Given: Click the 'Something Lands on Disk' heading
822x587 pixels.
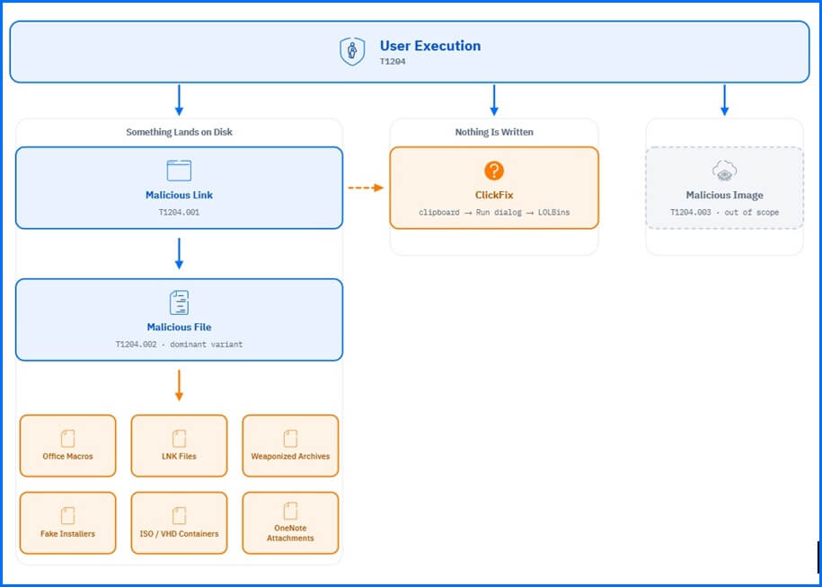Looking at the screenshot, I should 179,132.
